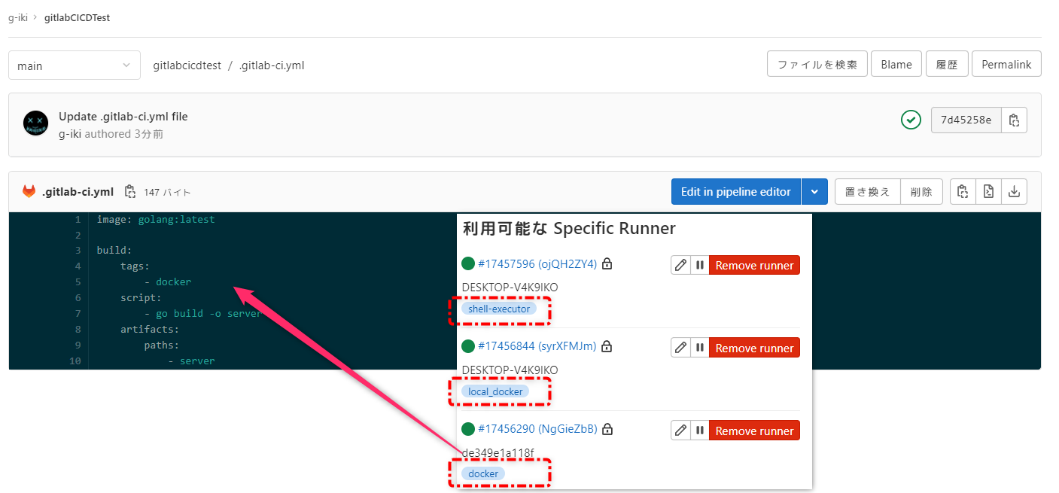Go to gitlabCICDTest breadcrumb

(x=77, y=17)
